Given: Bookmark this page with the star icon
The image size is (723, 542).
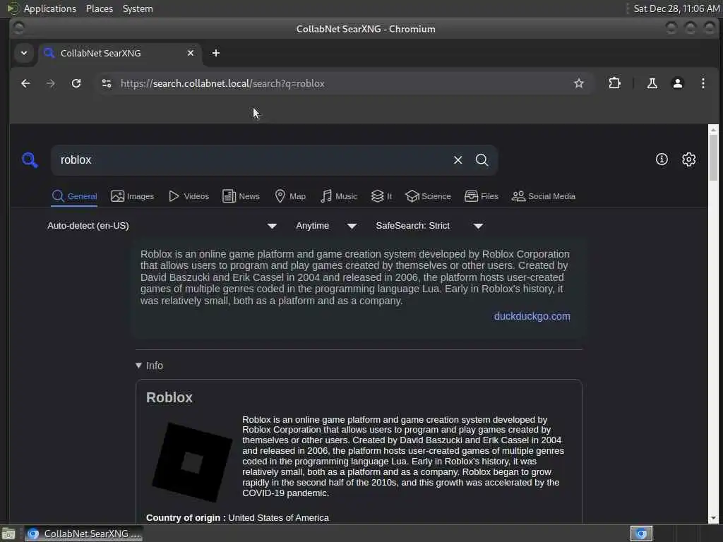Looking at the screenshot, I should coord(579,83).
